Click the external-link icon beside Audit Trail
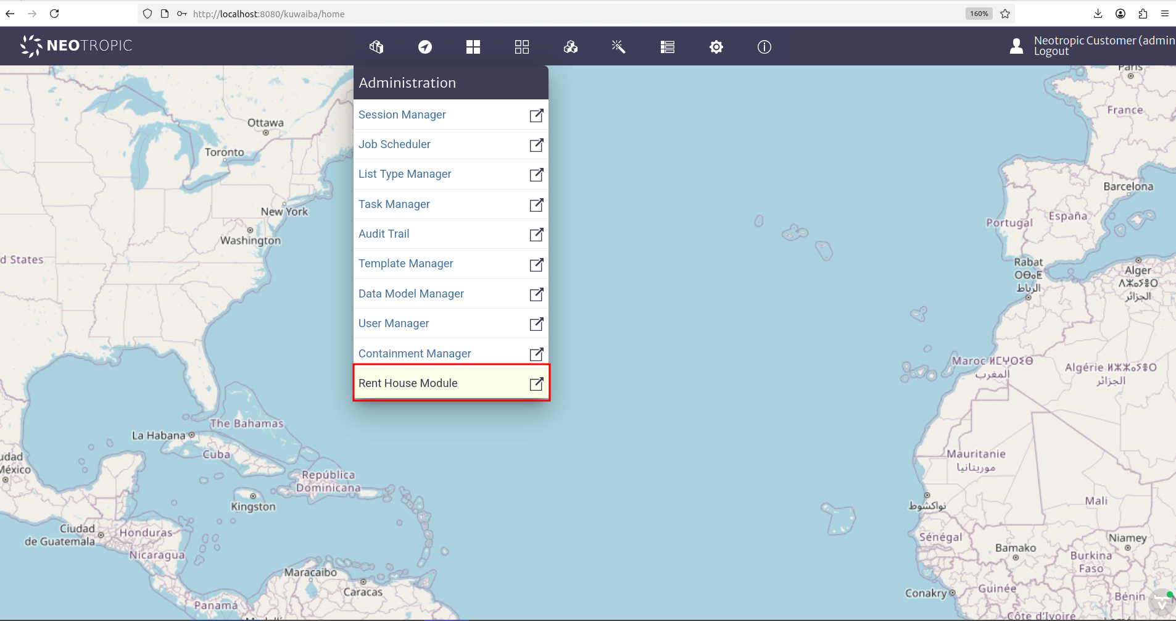 (536, 235)
